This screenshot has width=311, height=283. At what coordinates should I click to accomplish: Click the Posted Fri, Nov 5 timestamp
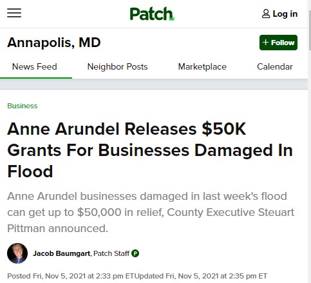click(x=66, y=276)
